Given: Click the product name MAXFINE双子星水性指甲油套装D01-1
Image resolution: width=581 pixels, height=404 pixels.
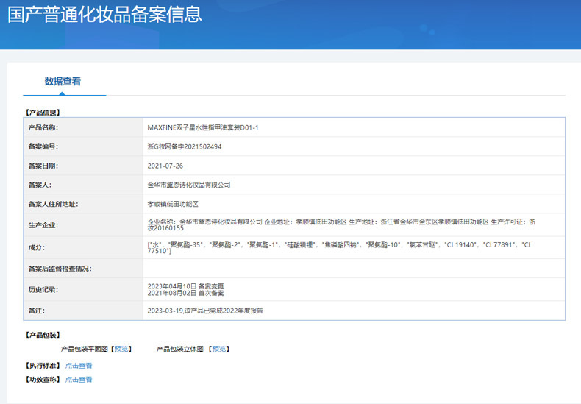Looking at the screenshot, I should pos(203,127).
